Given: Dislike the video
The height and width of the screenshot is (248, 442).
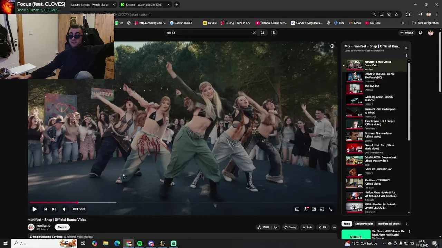Looking at the screenshot, I should (276, 227).
